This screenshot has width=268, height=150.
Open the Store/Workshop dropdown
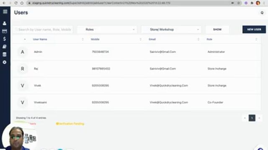pyautogui.click(x=171, y=30)
